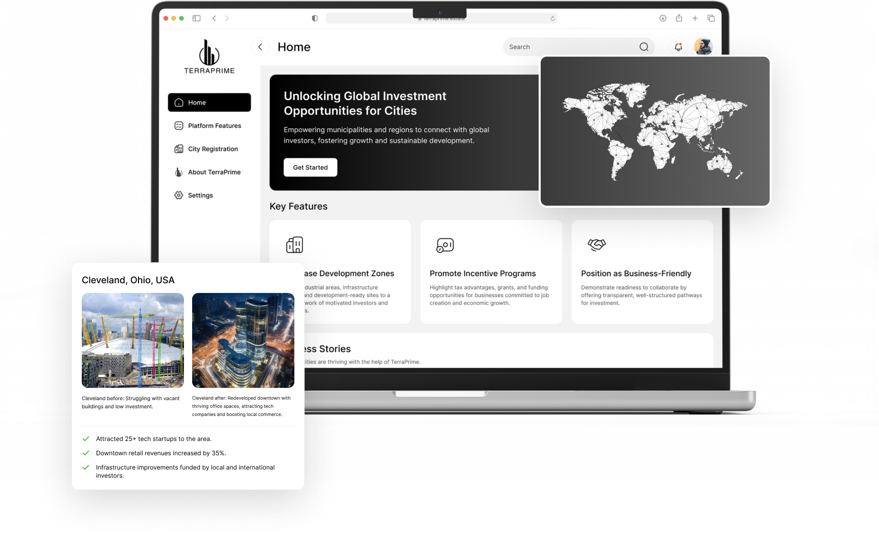Click the browser share icon
The height and width of the screenshot is (541, 879).
pos(679,18)
